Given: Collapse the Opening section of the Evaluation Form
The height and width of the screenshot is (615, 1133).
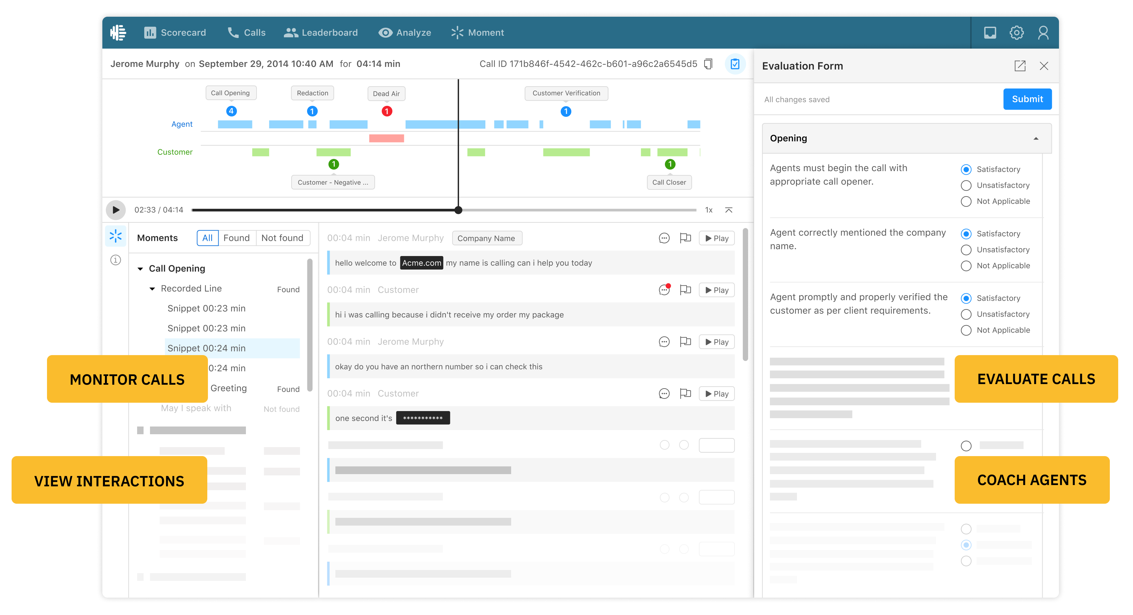Looking at the screenshot, I should [1036, 138].
